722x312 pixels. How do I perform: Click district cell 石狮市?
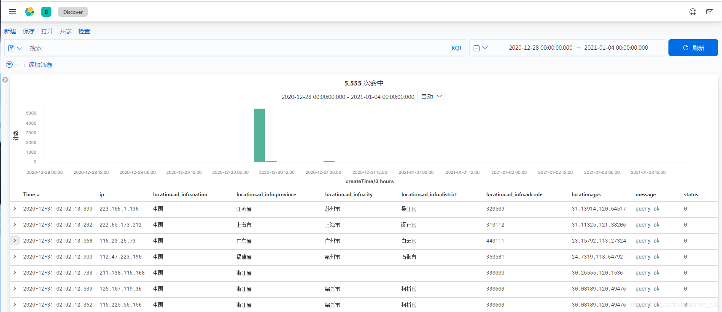click(409, 257)
